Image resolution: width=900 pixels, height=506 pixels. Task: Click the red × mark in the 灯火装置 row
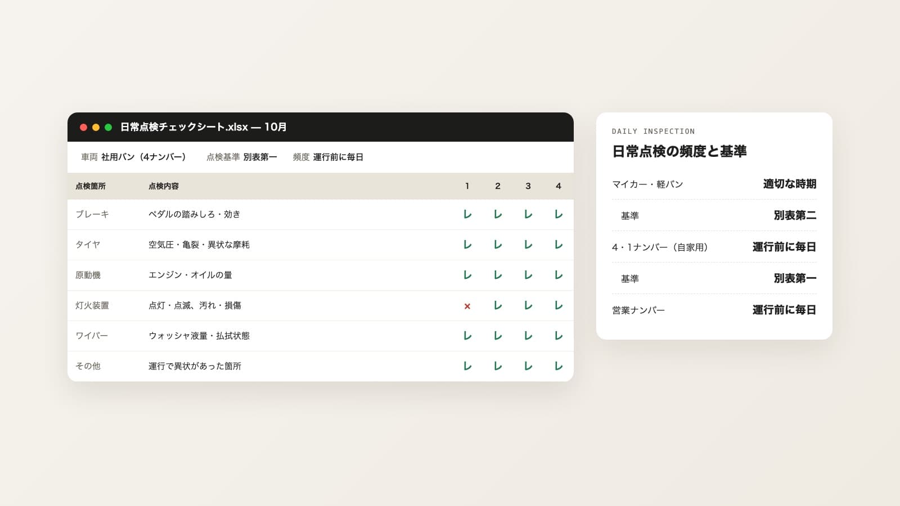point(467,306)
